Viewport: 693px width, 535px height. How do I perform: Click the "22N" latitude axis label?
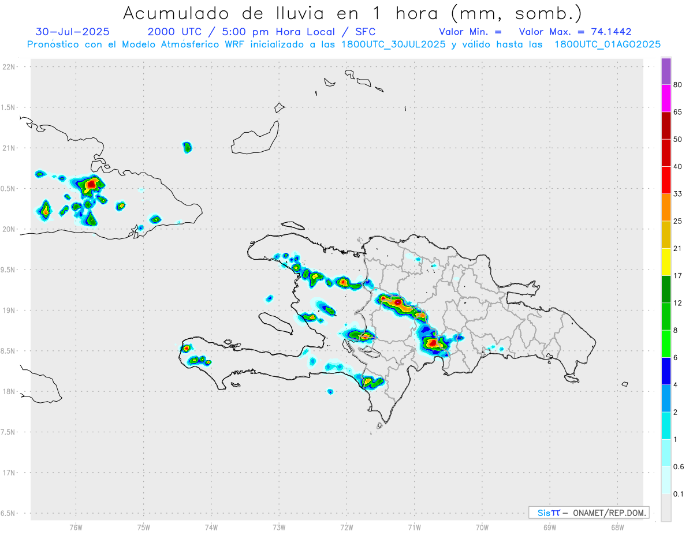coord(9,67)
